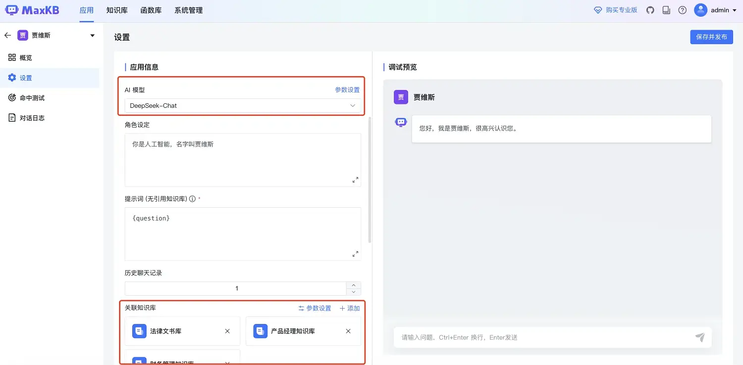Open 关联知识库 参数设置 sliders icon
This screenshot has width=743, height=365.
(301, 308)
